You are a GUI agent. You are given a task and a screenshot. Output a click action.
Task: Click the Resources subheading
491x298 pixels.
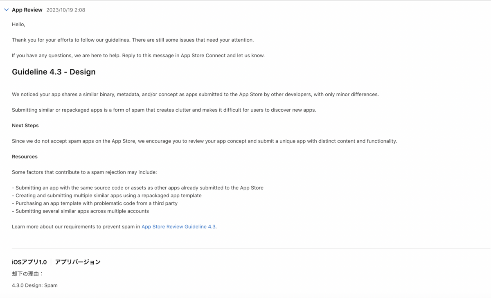click(25, 156)
